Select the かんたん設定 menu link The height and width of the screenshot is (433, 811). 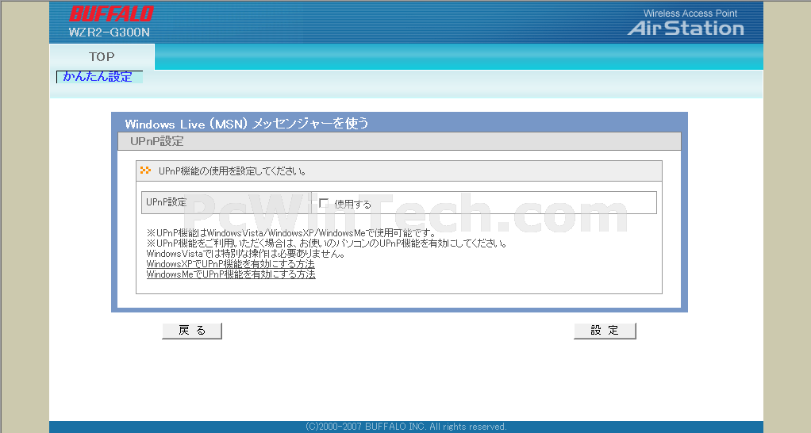(x=98, y=77)
